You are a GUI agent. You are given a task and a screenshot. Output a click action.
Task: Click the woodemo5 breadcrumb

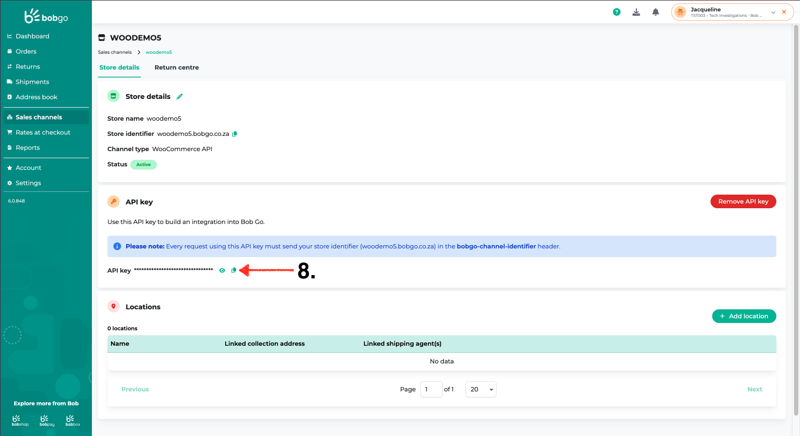(x=159, y=53)
